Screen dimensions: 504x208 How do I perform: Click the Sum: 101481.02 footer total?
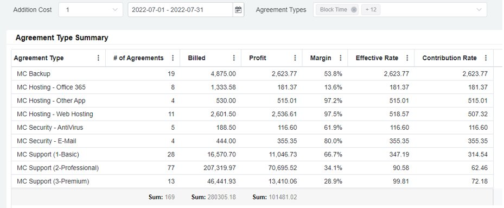coord(275,197)
